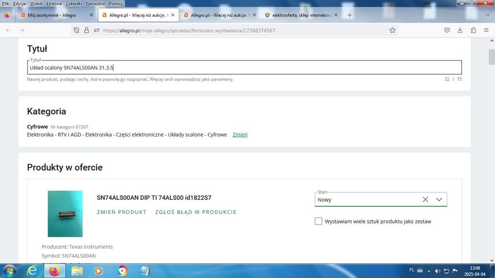The height and width of the screenshot is (278, 495).
Task: Open the Firefox hamburger menu
Action: click(487, 30)
